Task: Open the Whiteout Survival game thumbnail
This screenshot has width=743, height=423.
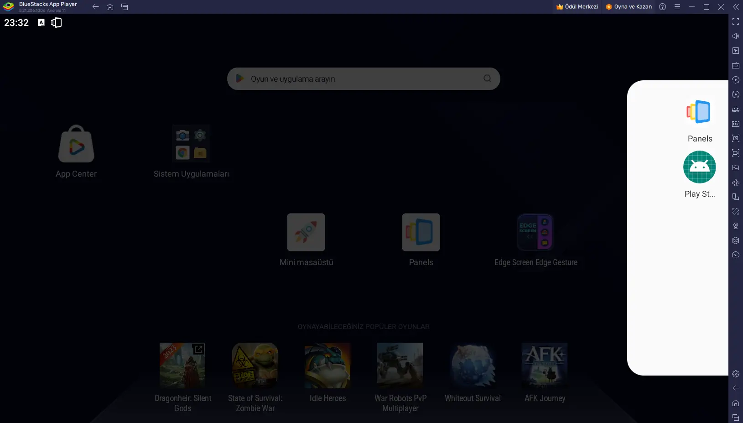Action: (473, 366)
